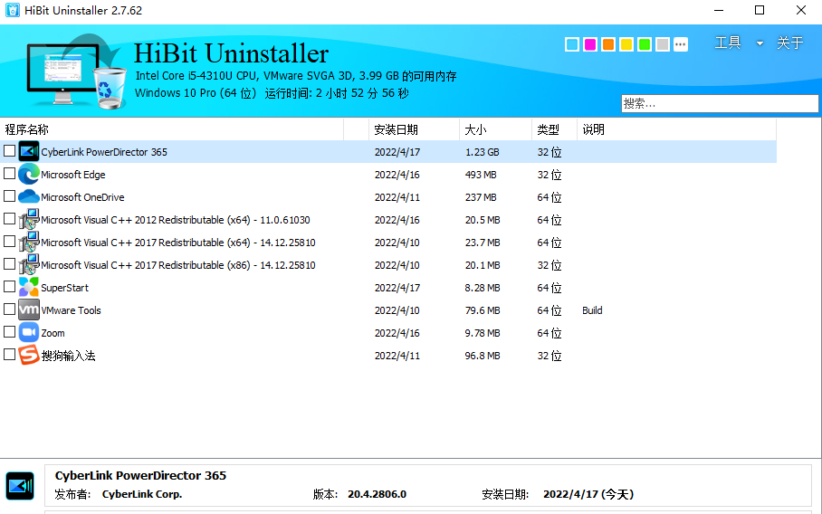The height and width of the screenshot is (514, 822).
Task: Check the 搜狗输入法 checkbox
Action: coord(9,354)
